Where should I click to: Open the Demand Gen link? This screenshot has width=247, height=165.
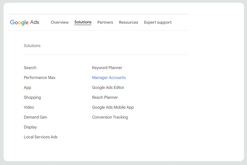click(x=35, y=117)
